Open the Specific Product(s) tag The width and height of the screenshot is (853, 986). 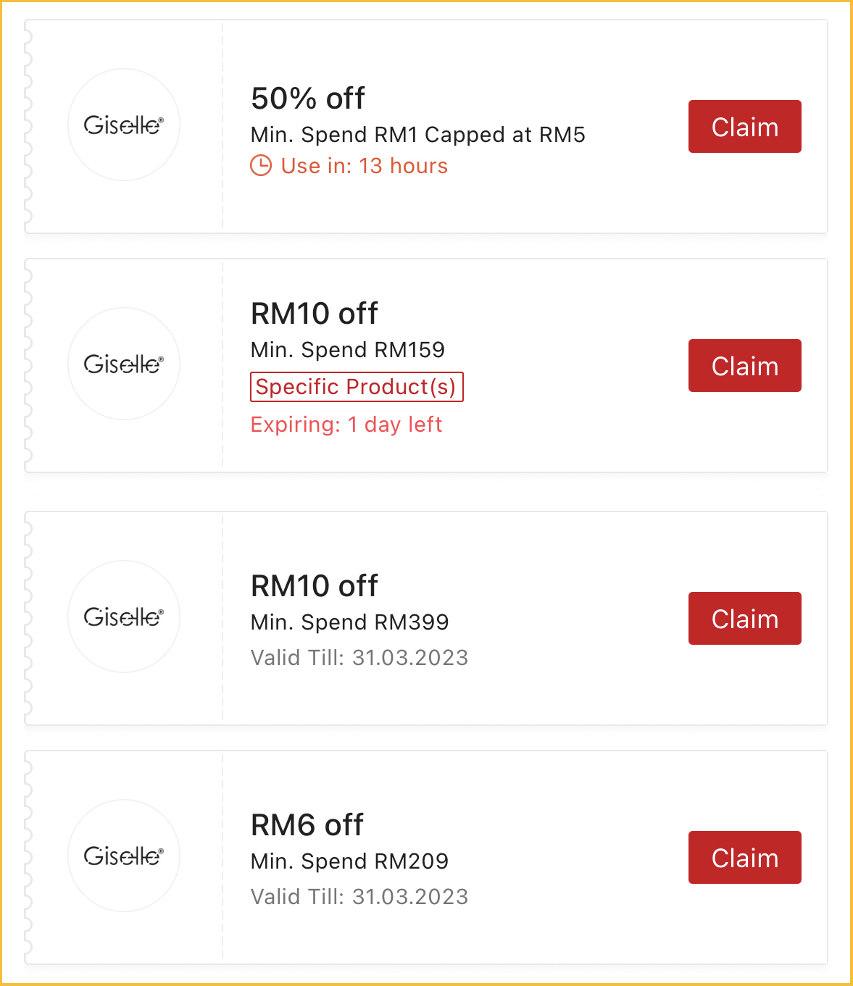[357, 387]
